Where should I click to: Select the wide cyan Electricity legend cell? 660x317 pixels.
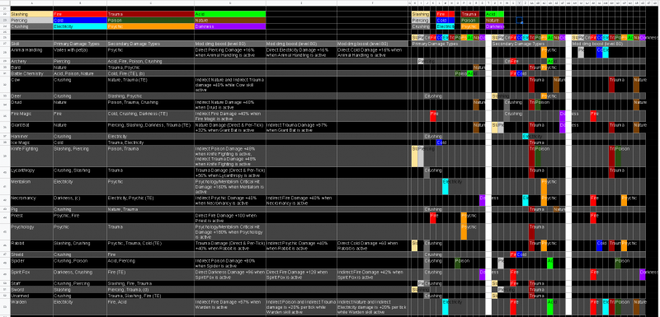coord(80,26)
